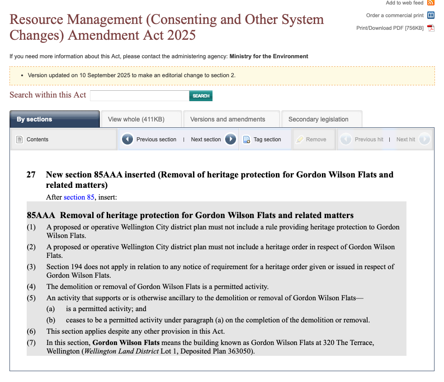The image size is (444, 382).
Task: Click the Remove eraser icon
Action: [x=299, y=140]
